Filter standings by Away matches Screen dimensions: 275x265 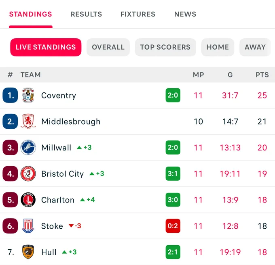(x=255, y=47)
